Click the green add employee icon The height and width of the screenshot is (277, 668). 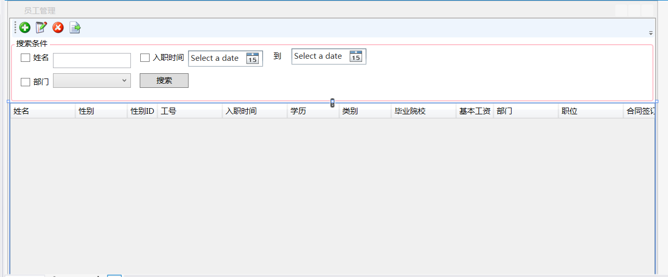click(25, 28)
